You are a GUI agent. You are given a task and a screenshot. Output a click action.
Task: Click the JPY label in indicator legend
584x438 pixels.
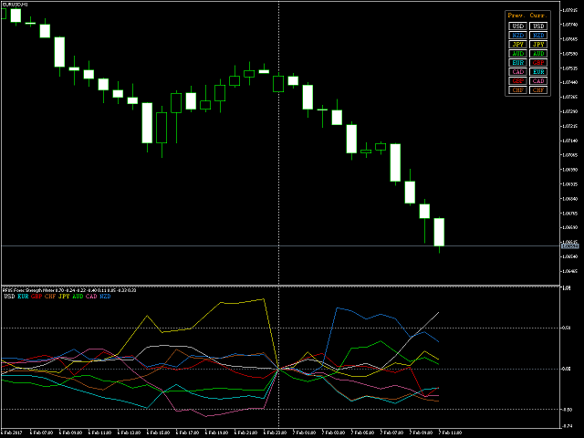click(64, 297)
